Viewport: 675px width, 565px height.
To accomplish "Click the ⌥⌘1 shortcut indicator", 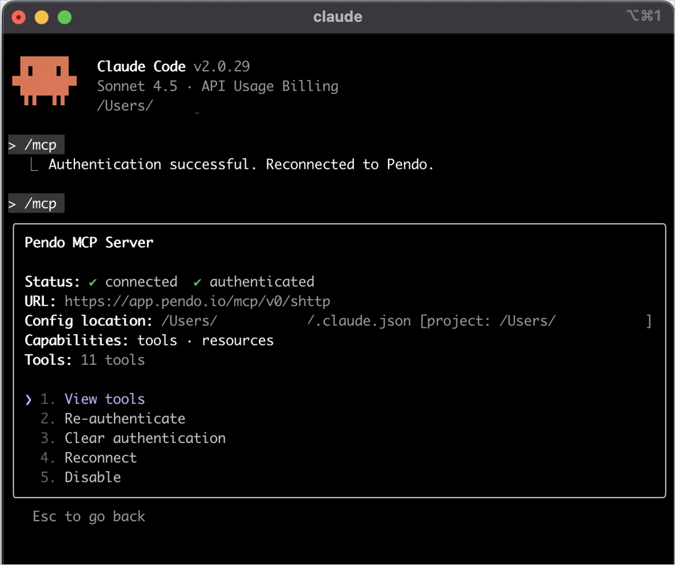I will click(x=644, y=17).
